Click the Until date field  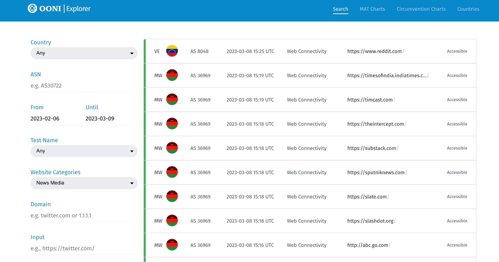tap(111, 119)
